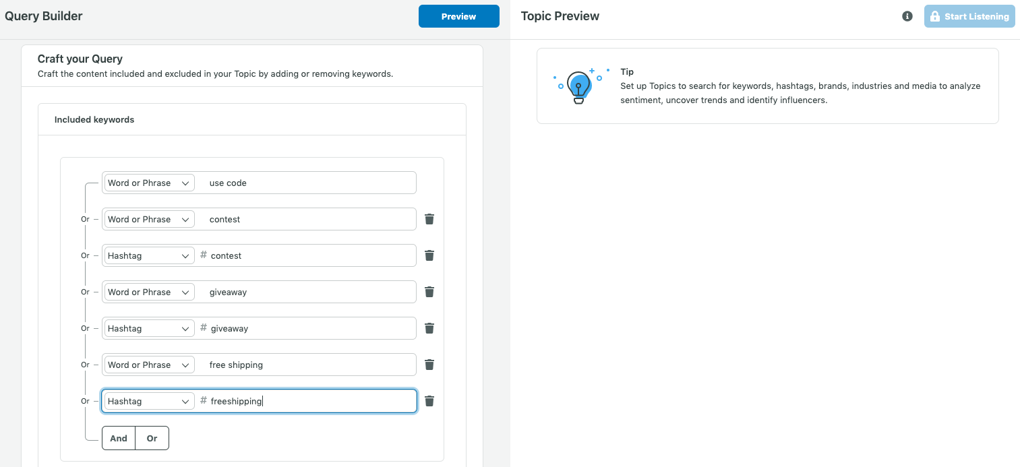The width and height of the screenshot is (1020, 467).
Task: Delete the "giveaway" word keyword row
Action: click(429, 292)
